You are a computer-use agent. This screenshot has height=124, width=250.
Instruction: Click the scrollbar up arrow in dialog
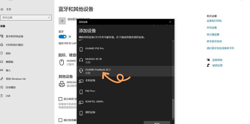[x=173, y=41]
